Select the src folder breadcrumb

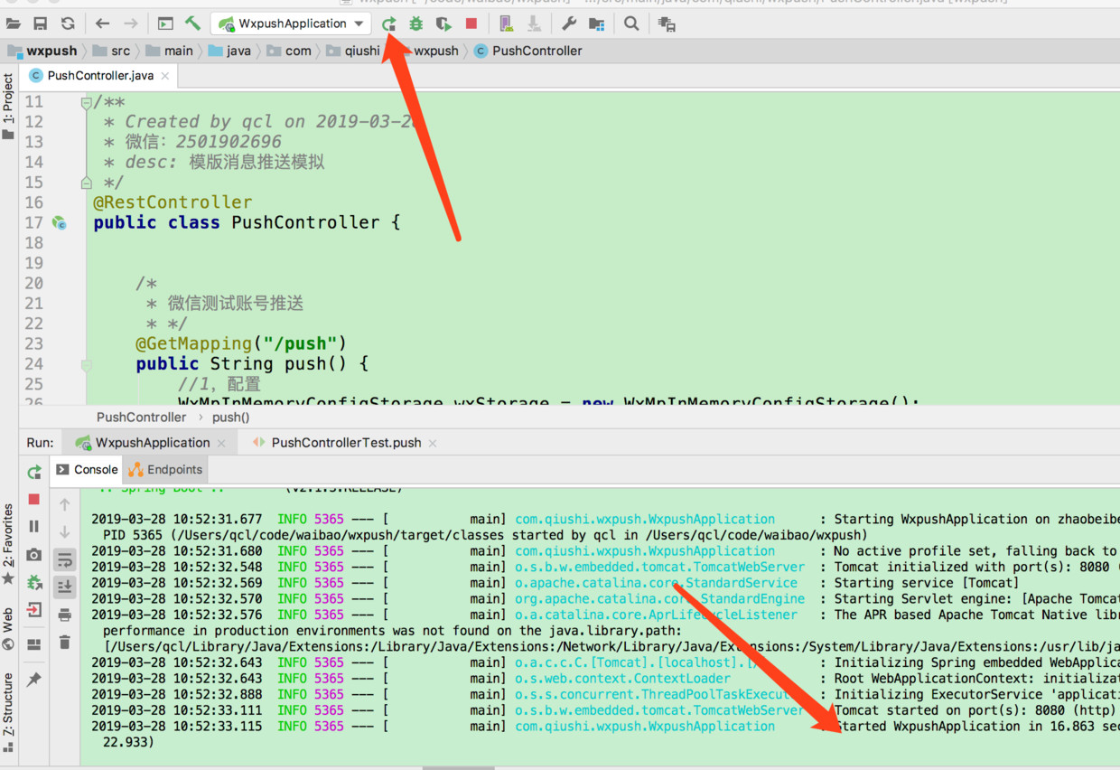111,51
